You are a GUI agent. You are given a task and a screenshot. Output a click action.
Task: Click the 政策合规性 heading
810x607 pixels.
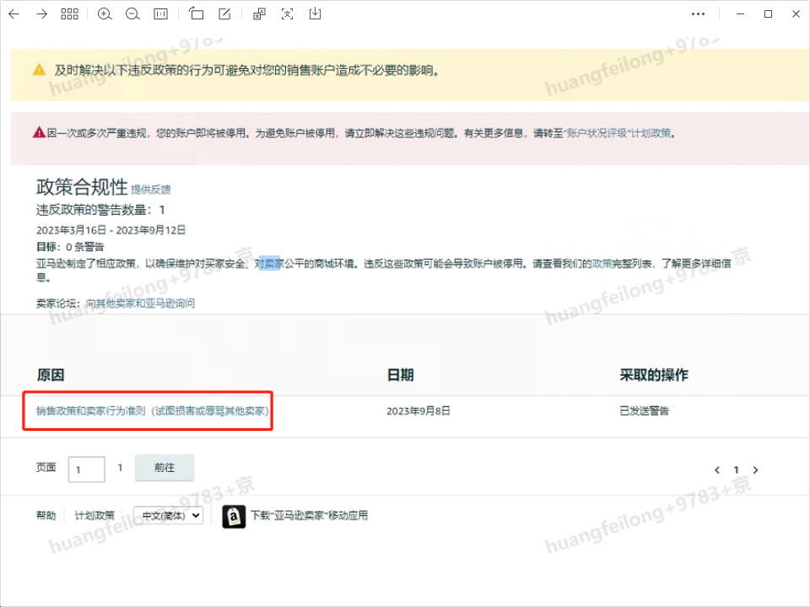[82, 187]
